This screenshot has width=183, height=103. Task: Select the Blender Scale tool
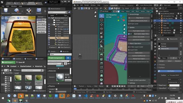[102, 33]
